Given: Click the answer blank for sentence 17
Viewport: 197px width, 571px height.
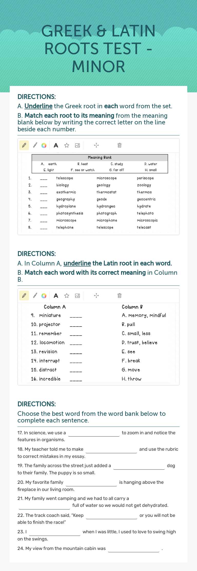Looking at the screenshot, I should 94,434.
